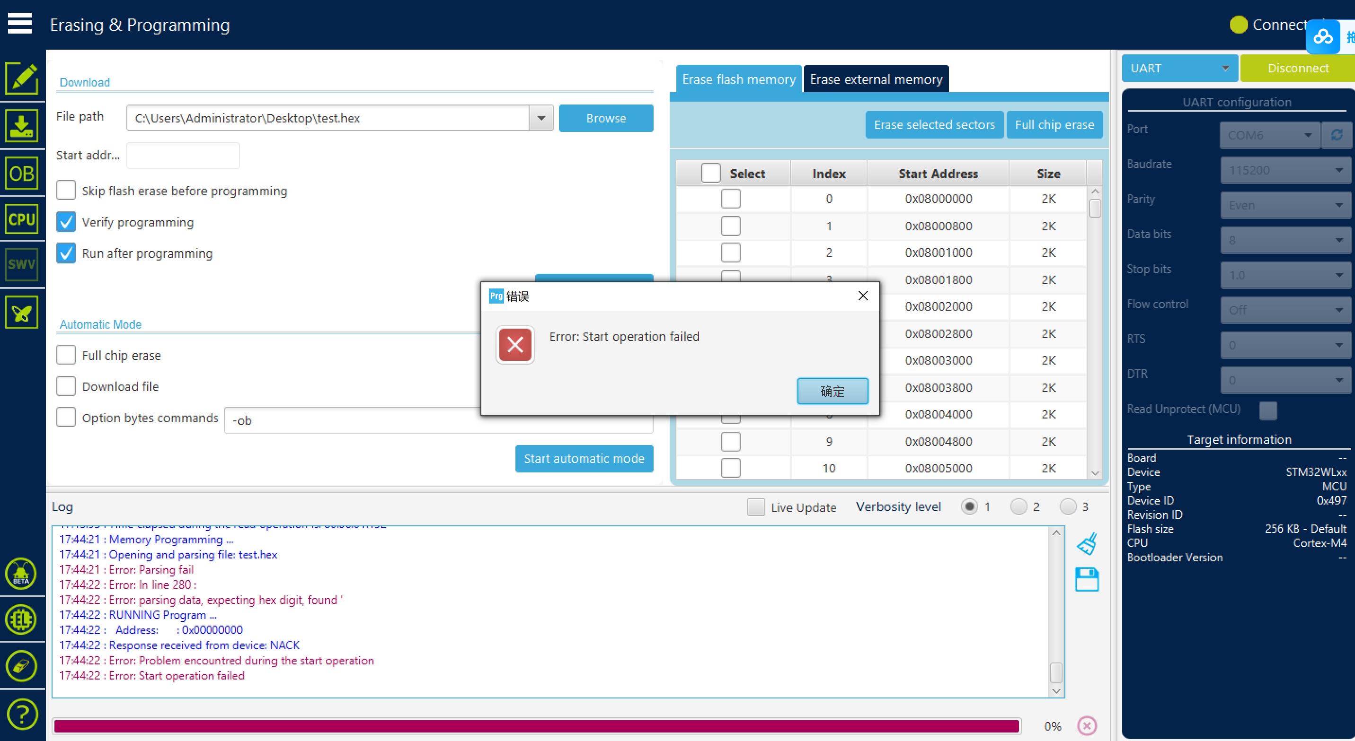
Task: Click the Browse button
Action: click(606, 118)
